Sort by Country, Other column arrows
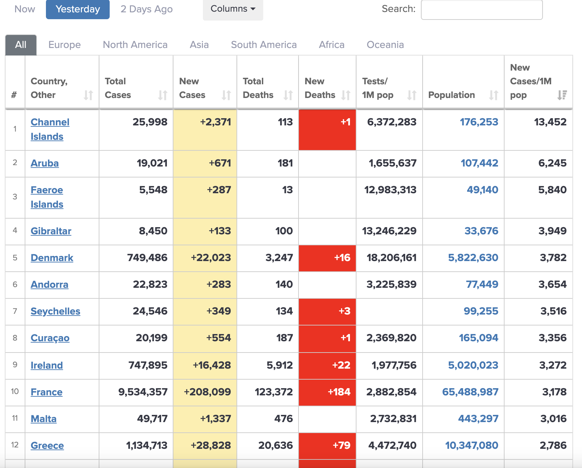The image size is (582, 468). pyautogui.click(x=88, y=95)
